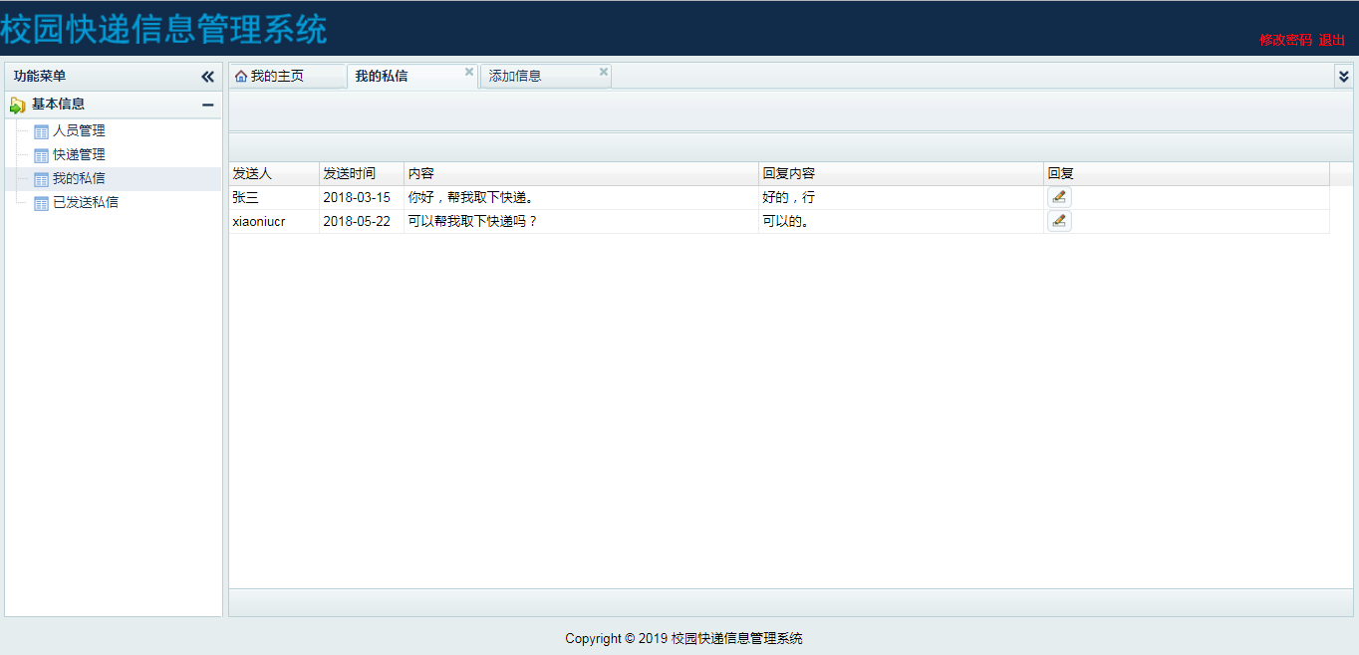
Task: Click the 回复 column header
Action: point(1187,173)
